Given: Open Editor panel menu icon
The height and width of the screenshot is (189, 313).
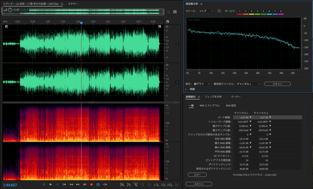Looking at the screenshot, I should tap(62, 4).
